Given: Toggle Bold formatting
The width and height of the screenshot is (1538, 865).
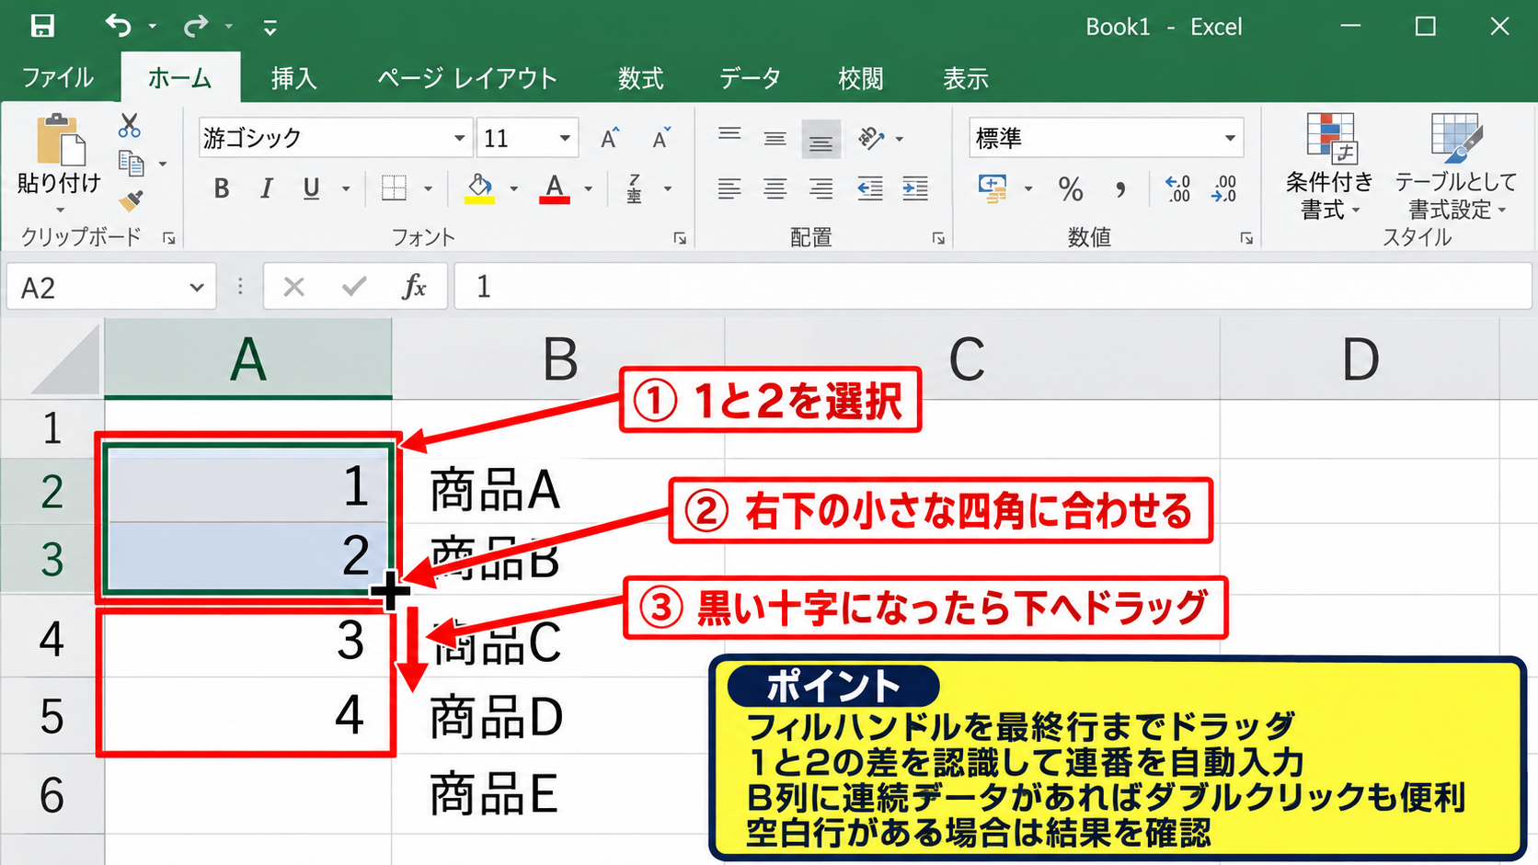Looking at the screenshot, I should point(221,188).
